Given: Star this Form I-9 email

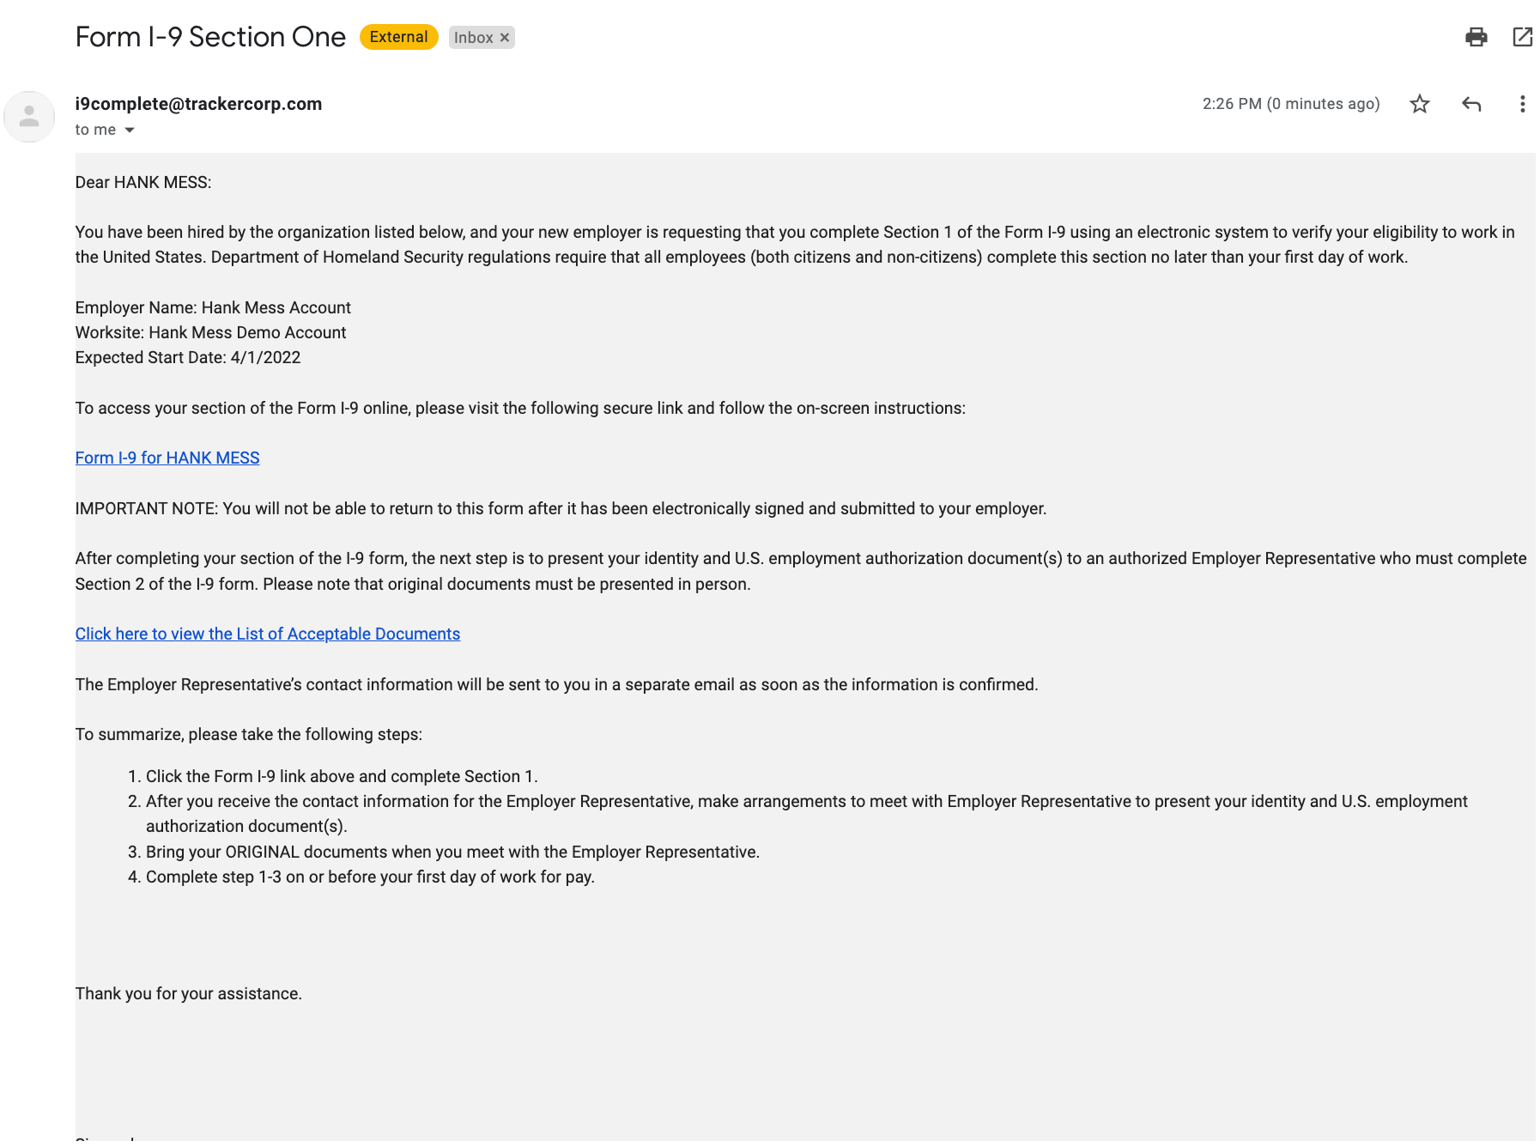Looking at the screenshot, I should [1419, 104].
